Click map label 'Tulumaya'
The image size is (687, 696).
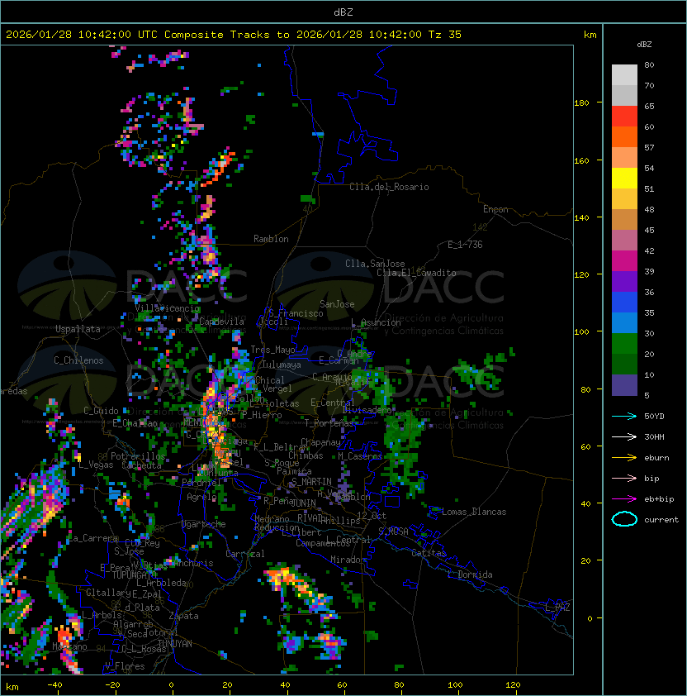tap(282, 365)
